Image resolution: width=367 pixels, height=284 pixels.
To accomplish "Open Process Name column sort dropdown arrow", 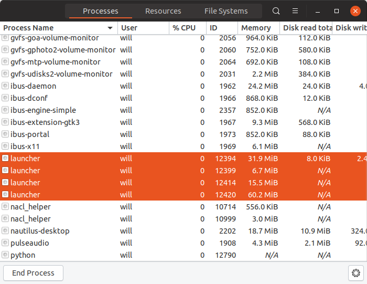I will coord(110,28).
